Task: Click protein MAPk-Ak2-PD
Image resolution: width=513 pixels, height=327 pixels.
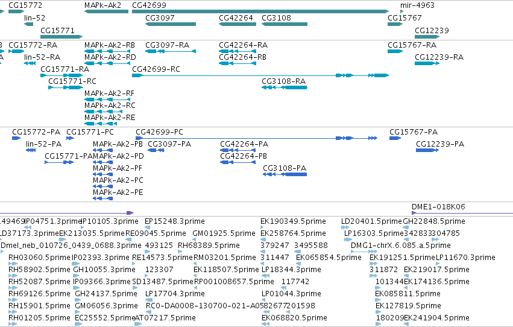Action: (102, 162)
